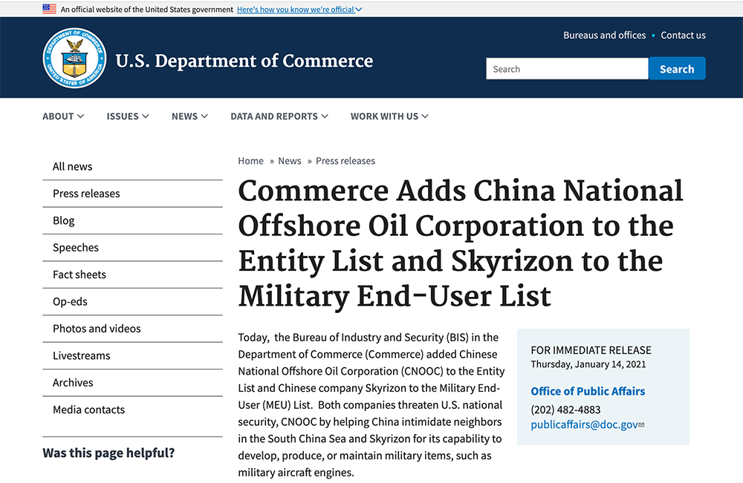Click the U.S. Department of Commerce title
Screen dimensions: 743x483
(x=244, y=61)
